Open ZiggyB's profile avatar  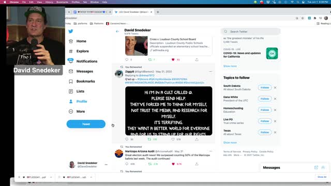(x=119, y=74)
